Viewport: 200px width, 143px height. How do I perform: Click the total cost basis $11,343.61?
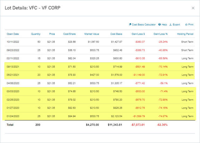[115, 125]
